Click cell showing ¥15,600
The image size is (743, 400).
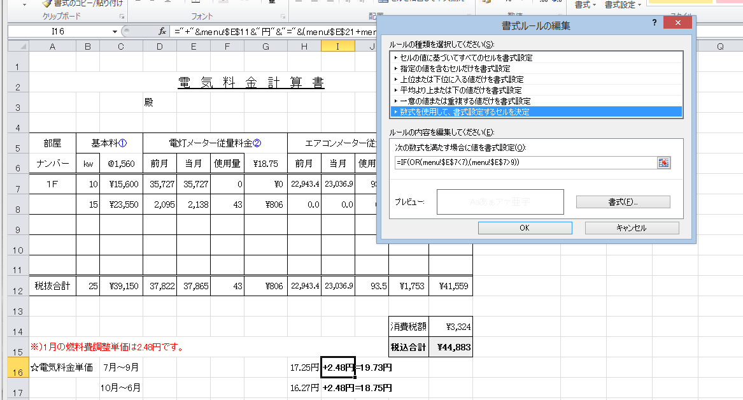[121, 184]
